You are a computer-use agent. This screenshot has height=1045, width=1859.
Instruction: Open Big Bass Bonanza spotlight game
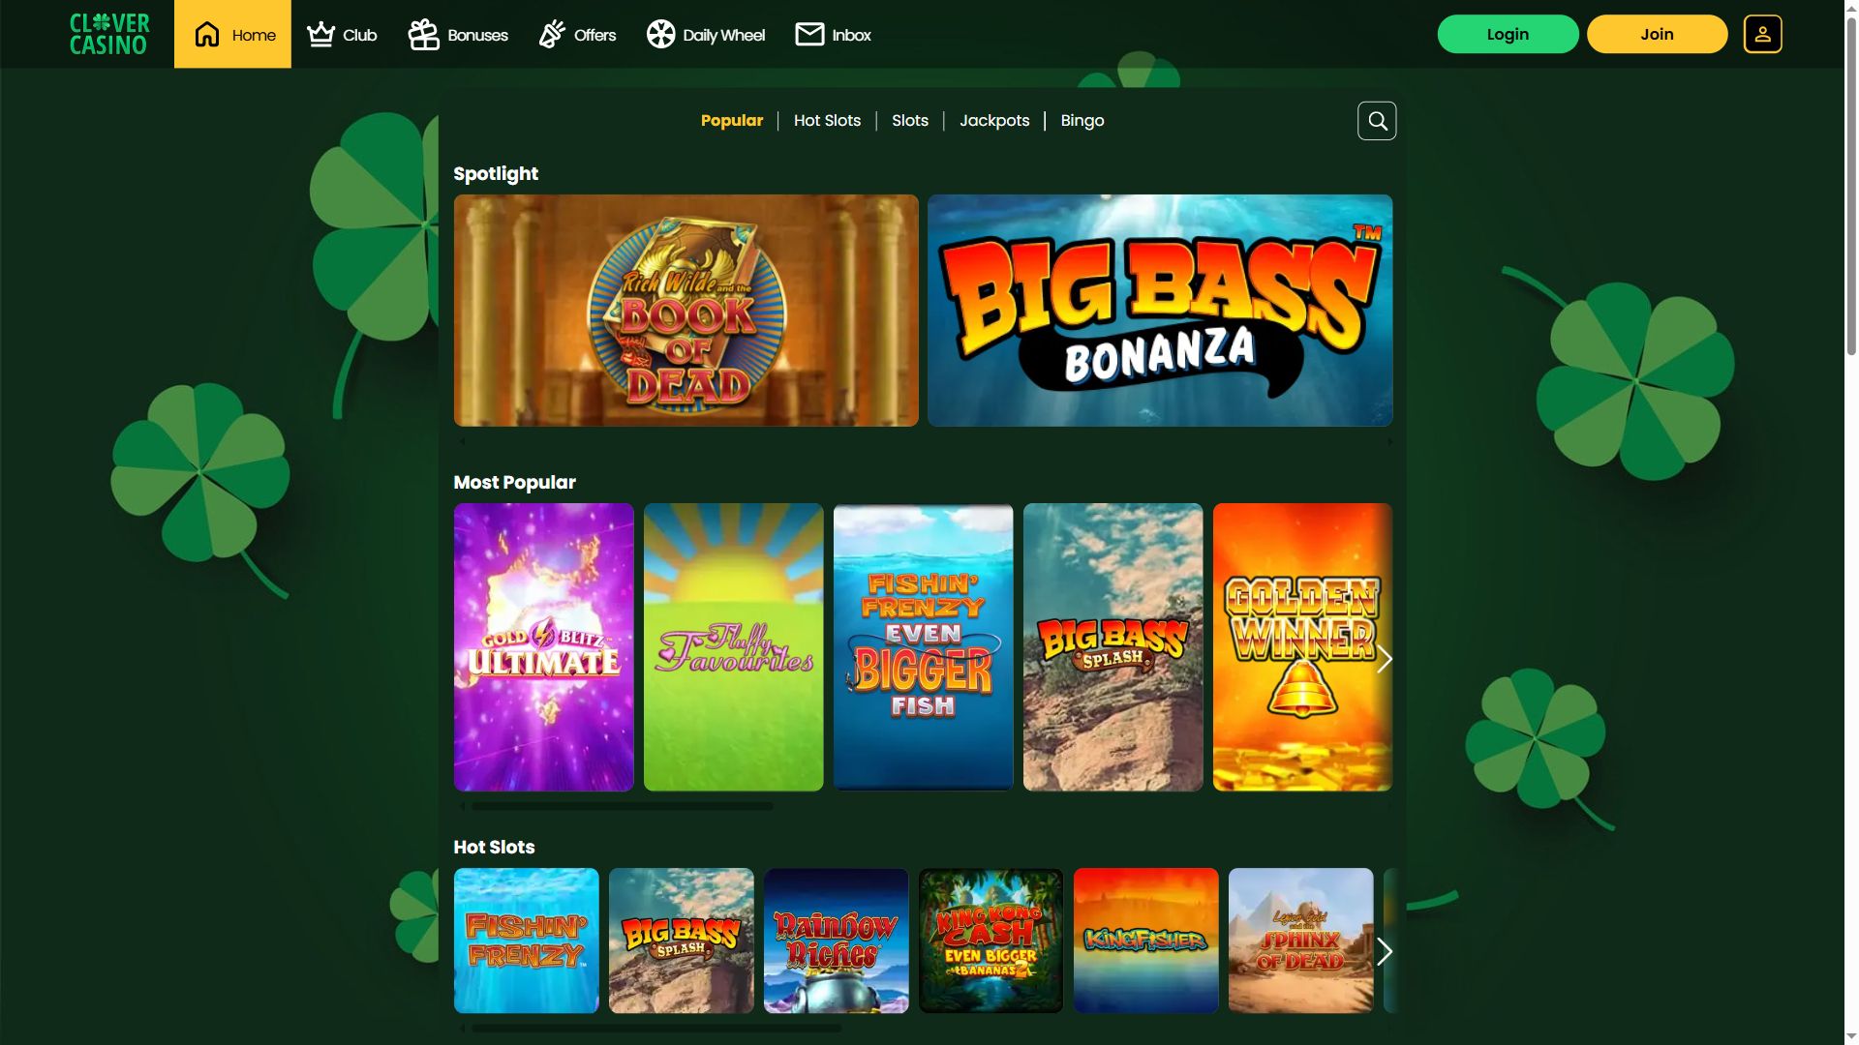1160,311
